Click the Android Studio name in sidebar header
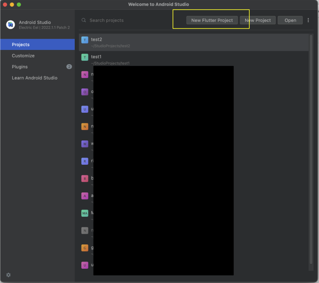The image size is (319, 283). point(35,22)
